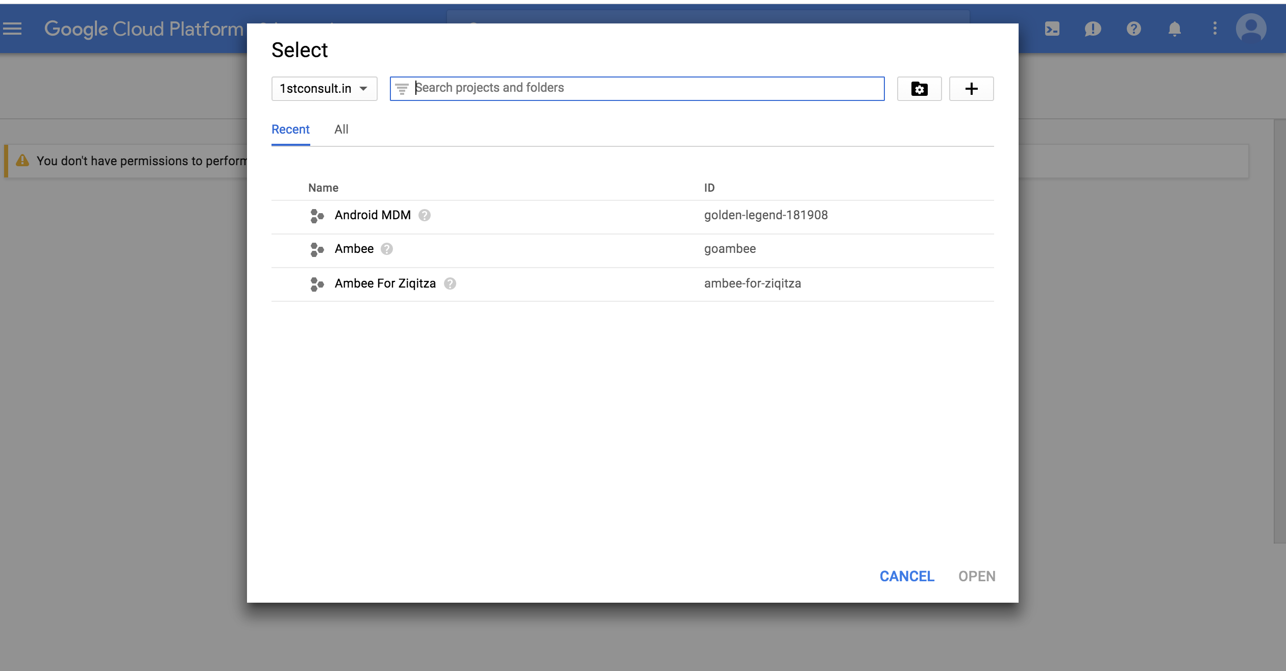Click help icon next to Ambee
The height and width of the screenshot is (671, 1286).
coord(387,249)
